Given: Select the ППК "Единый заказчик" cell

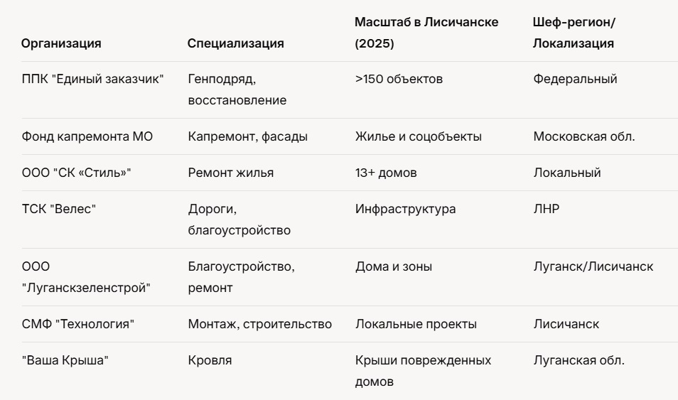Looking at the screenshot, I should (92, 79).
